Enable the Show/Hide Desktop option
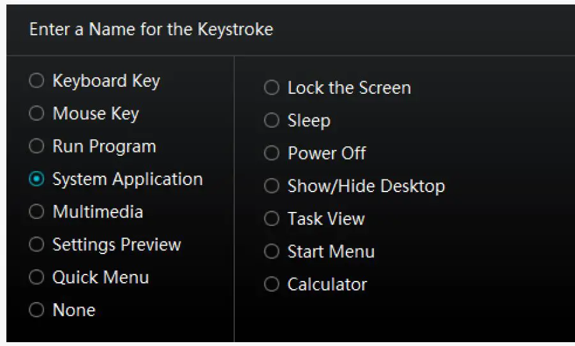The image size is (575, 346). 272,186
